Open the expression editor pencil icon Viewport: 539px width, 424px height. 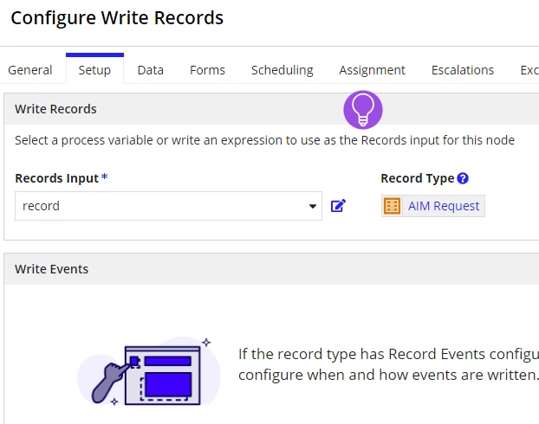coord(338,206)
